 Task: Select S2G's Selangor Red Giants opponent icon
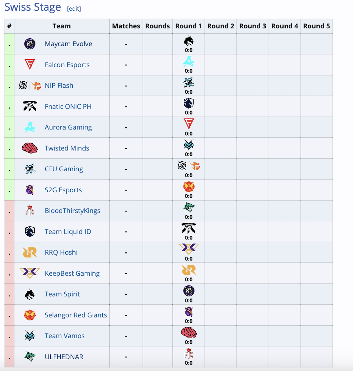[x=189, y=187]
